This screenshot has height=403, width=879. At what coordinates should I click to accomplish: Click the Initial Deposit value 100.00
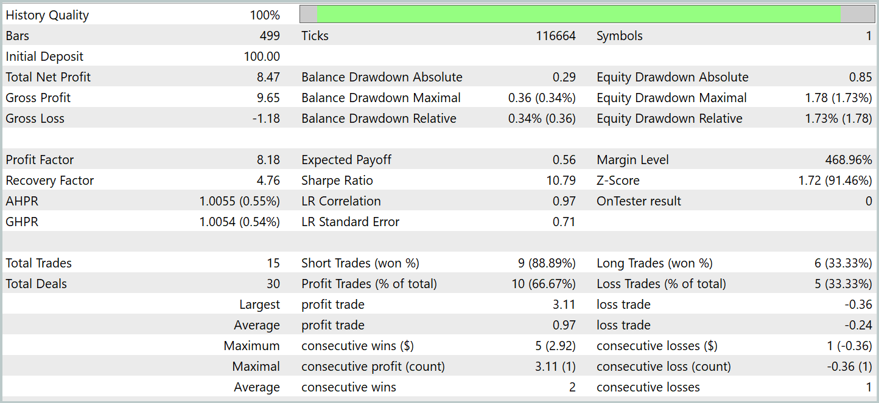click(262, 57)
